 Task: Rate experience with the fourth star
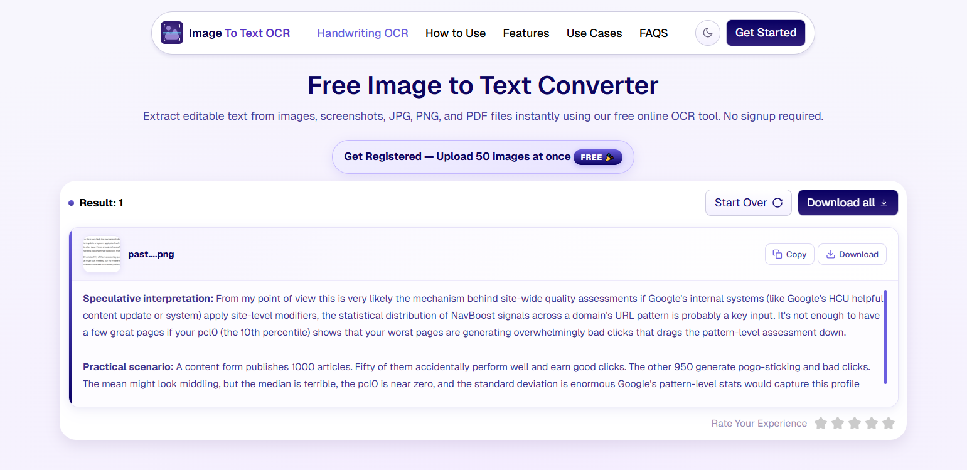click(x=872, y=424)
